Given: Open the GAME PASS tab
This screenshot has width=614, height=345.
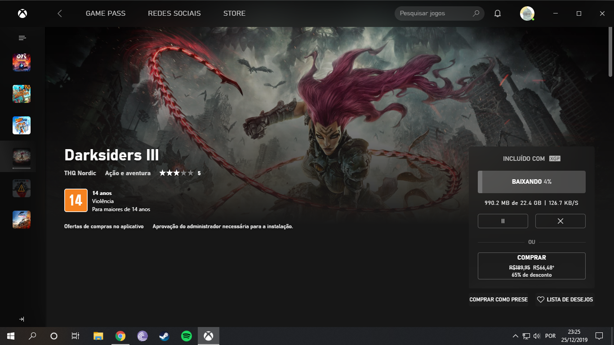Looking at the screenshot, I should tap(106, 13).
